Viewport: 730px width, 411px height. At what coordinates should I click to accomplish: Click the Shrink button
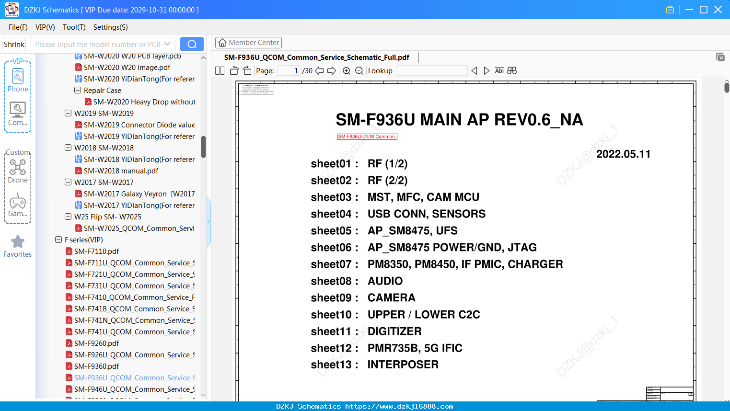point(14,44)
